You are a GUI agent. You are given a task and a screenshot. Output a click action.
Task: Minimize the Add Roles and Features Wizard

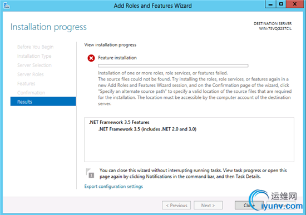coord(270,4)
